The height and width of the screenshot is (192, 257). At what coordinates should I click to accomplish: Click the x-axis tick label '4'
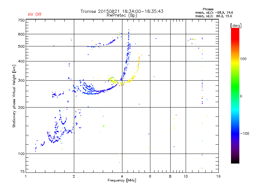point(122,176)
